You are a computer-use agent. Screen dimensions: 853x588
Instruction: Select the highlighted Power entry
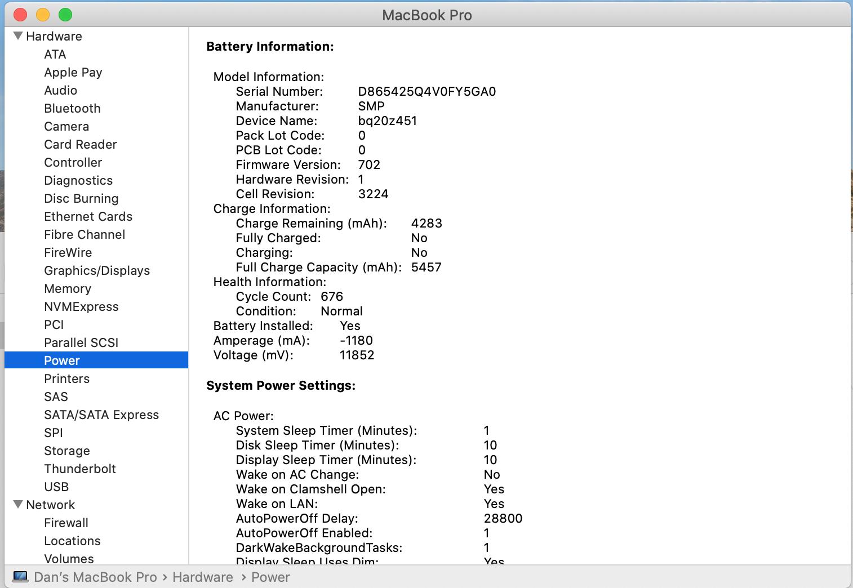click(x=96, y=360)
